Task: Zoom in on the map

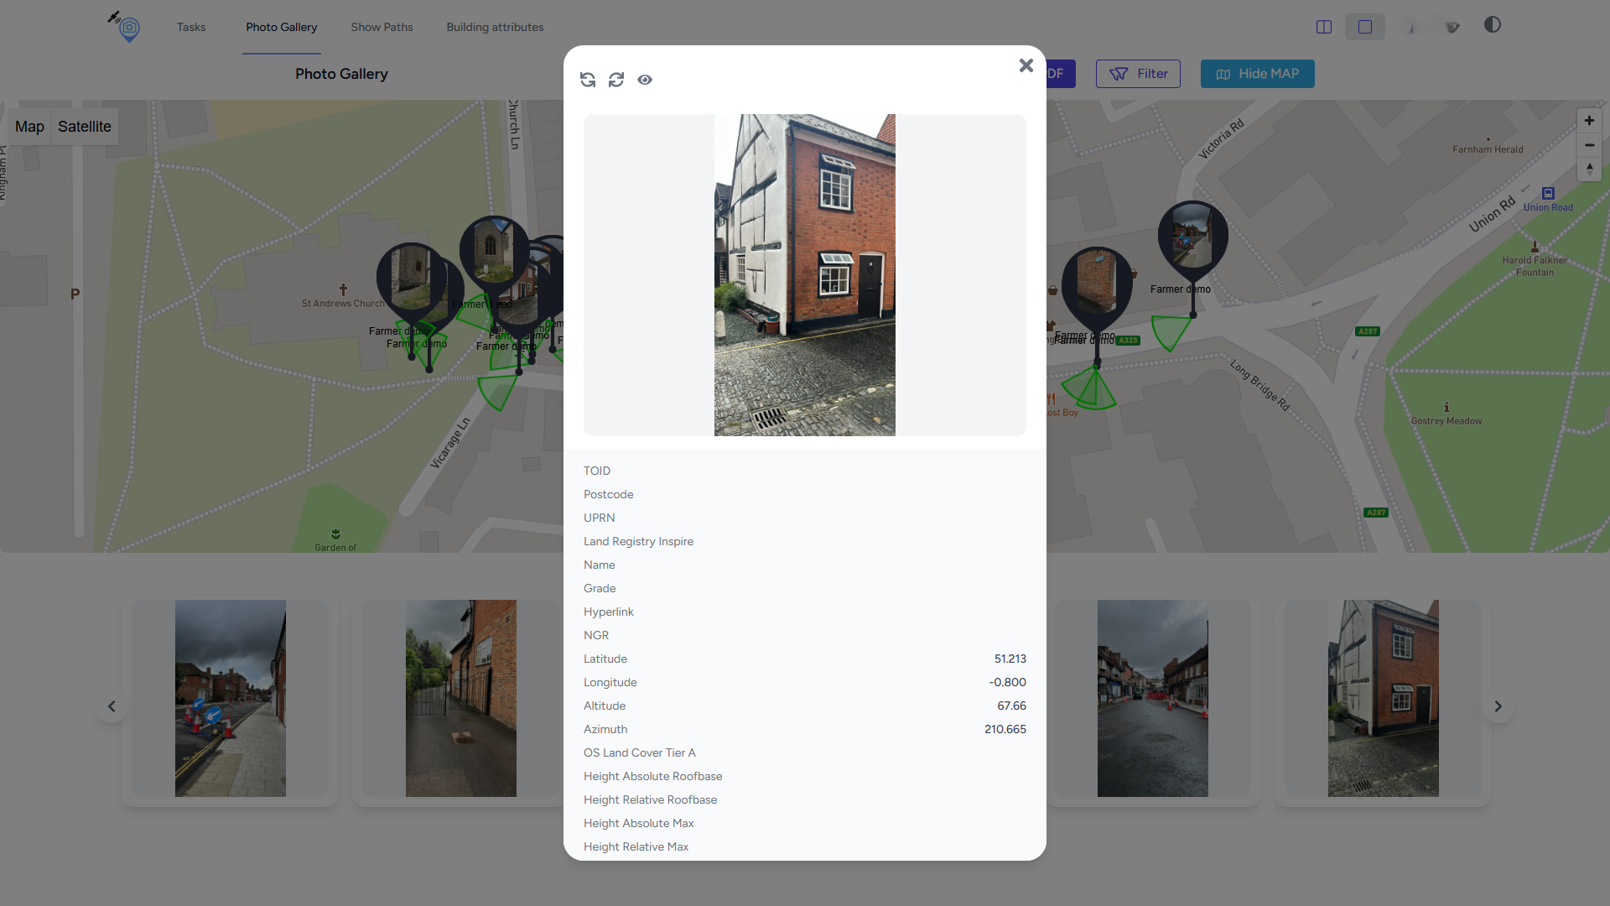Action: [1589, 121]
